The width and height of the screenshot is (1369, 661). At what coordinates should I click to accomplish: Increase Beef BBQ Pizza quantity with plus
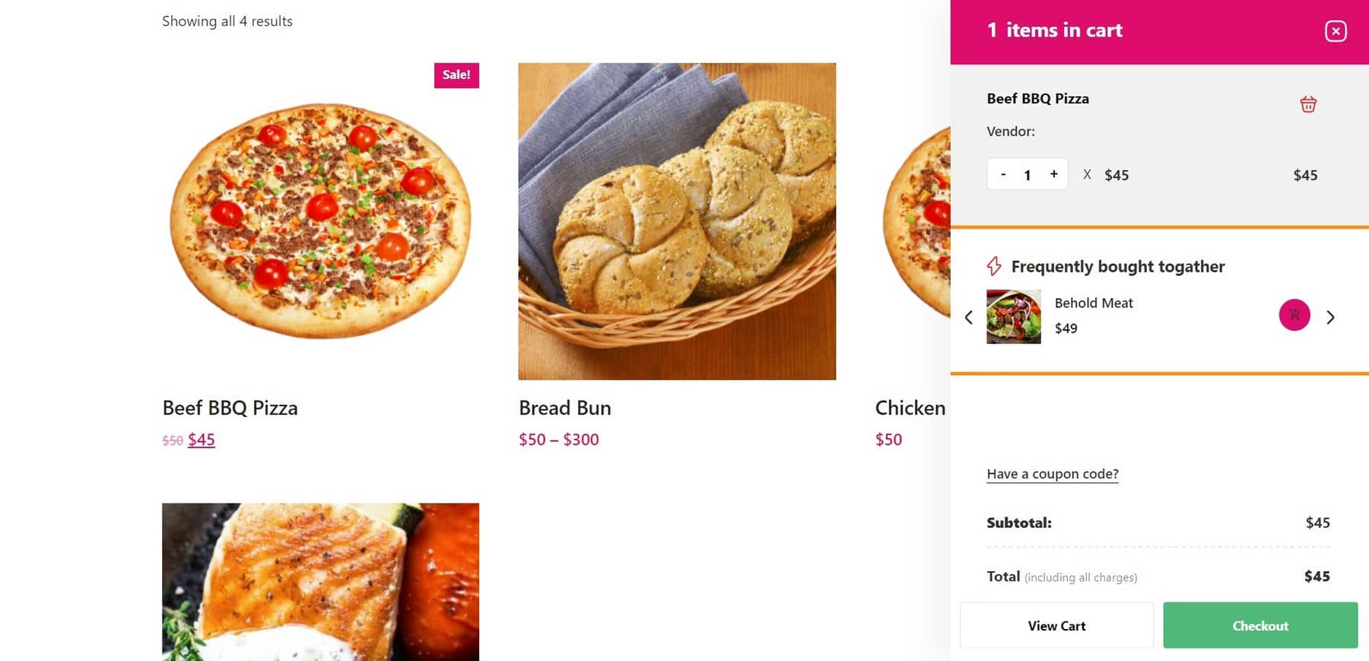[x=1053, y=173]
